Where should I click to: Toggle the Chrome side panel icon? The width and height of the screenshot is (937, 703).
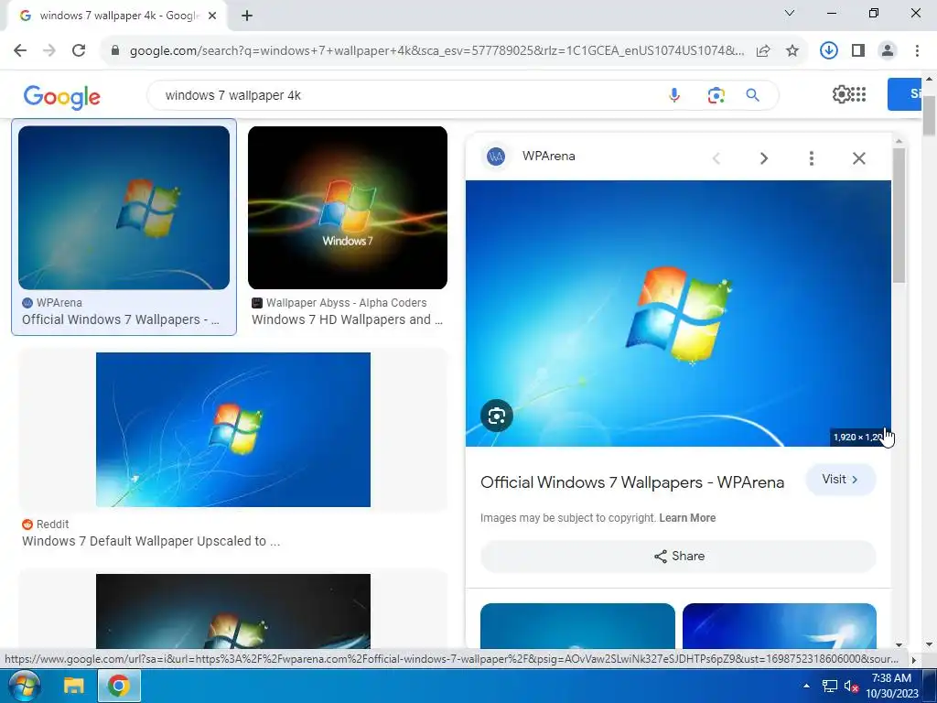coord(858,51)
